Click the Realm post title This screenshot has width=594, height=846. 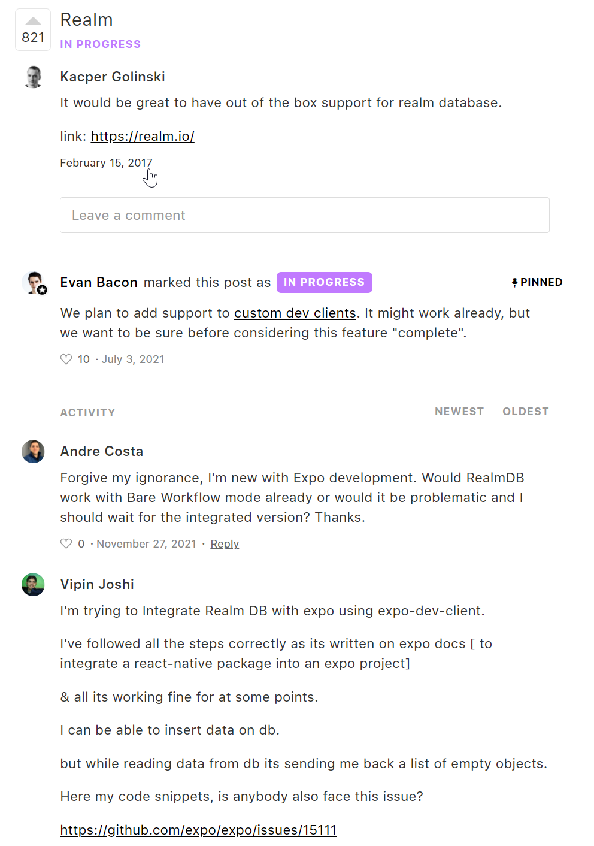coord(87,20)
